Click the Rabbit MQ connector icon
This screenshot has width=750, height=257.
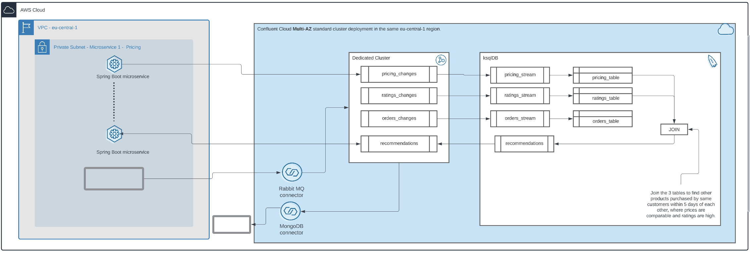(292, 172)
